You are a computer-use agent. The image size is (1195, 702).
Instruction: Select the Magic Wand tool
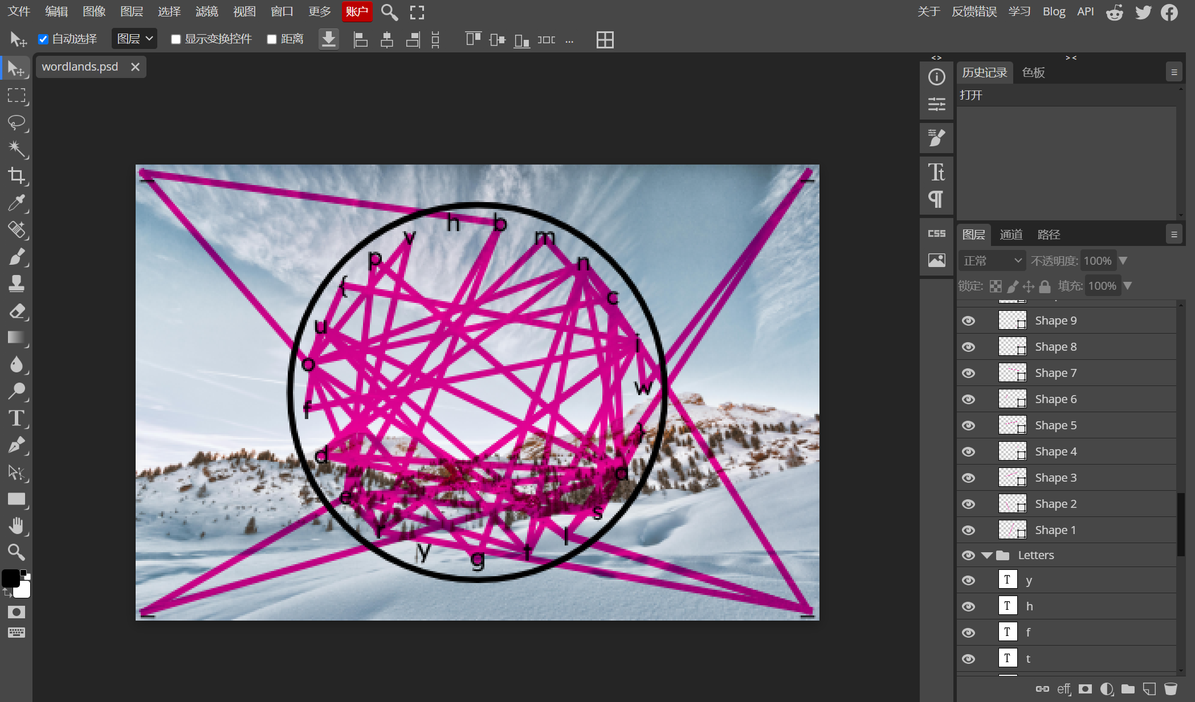(17, 149)
